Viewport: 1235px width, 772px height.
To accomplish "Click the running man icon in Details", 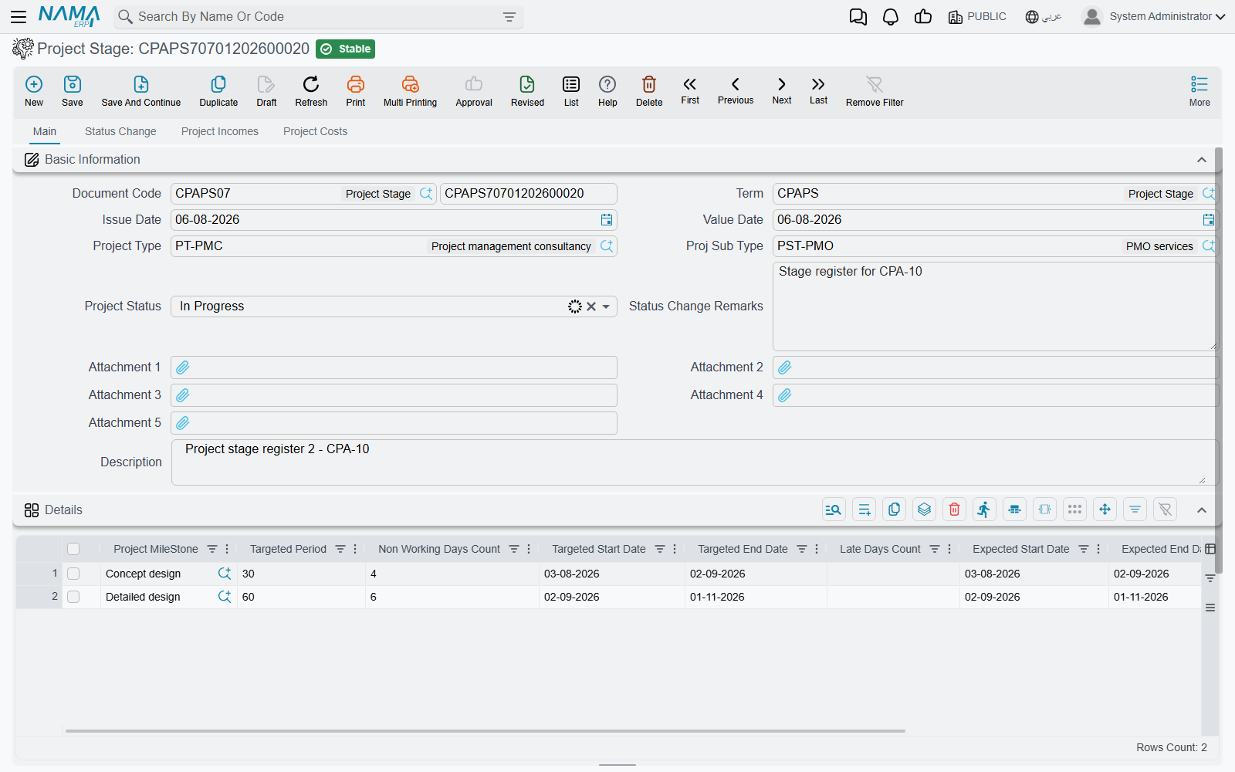I will (x=984, y=510).
